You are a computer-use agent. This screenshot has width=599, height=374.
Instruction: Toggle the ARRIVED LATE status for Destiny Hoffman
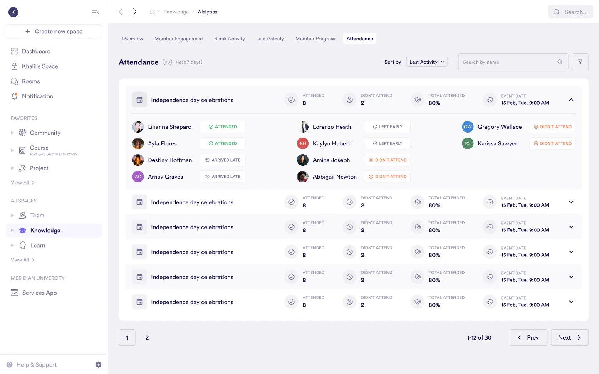(x=223, y=160)
